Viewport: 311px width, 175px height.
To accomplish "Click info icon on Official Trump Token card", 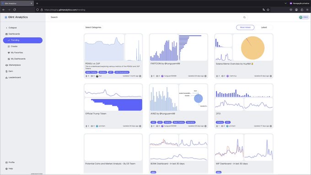I will (140, 126).
